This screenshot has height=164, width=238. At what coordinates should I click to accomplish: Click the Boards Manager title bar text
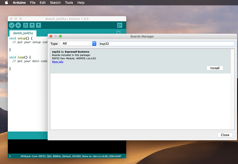click(142, 36)
